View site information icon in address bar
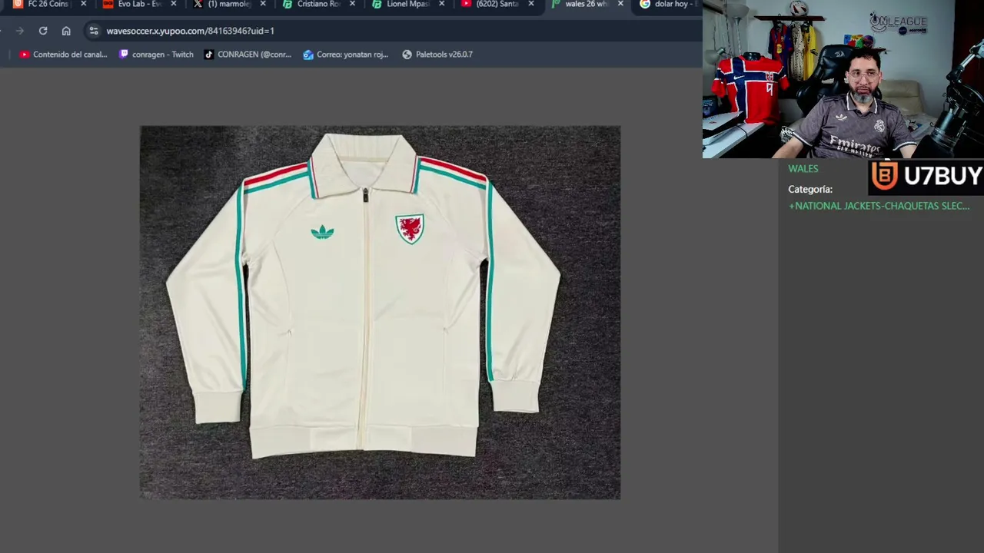 click(94, 31)
